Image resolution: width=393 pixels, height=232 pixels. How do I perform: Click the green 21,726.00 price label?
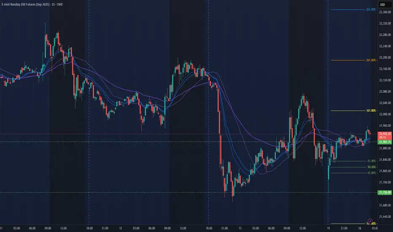[385, 193]
